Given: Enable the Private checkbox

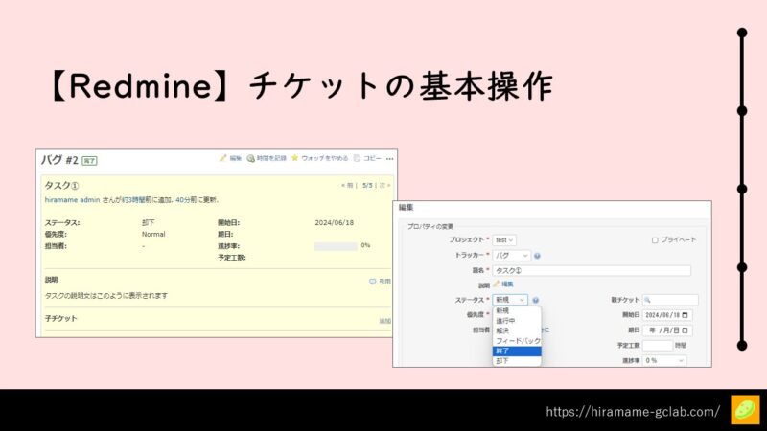Looking at the screenshot, I should (x=655, y=240).
